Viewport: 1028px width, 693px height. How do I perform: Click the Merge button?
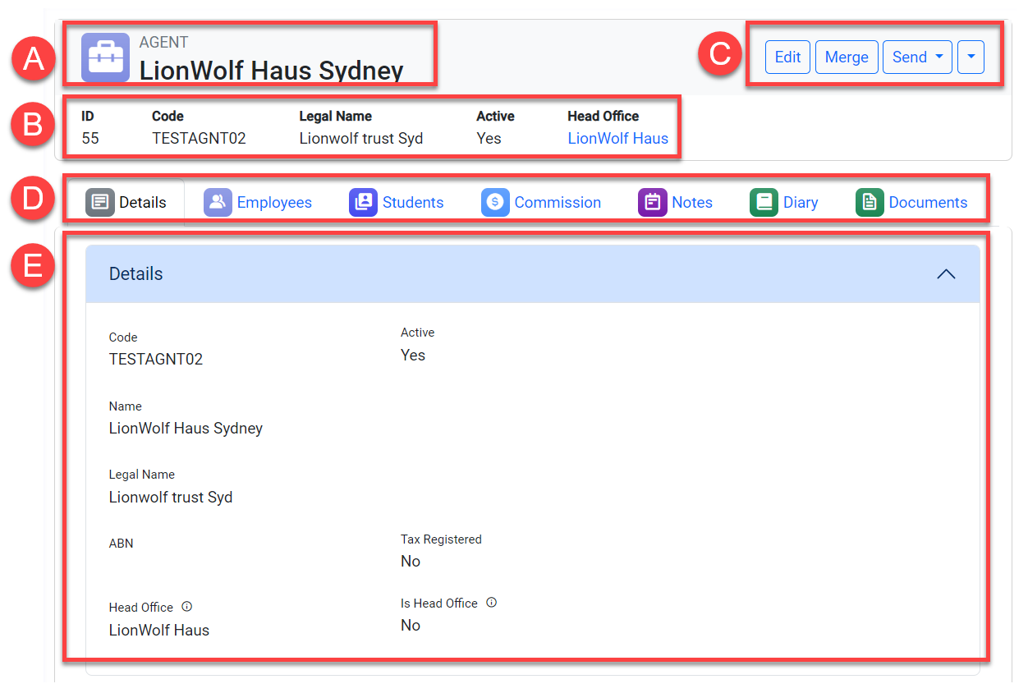846,57
